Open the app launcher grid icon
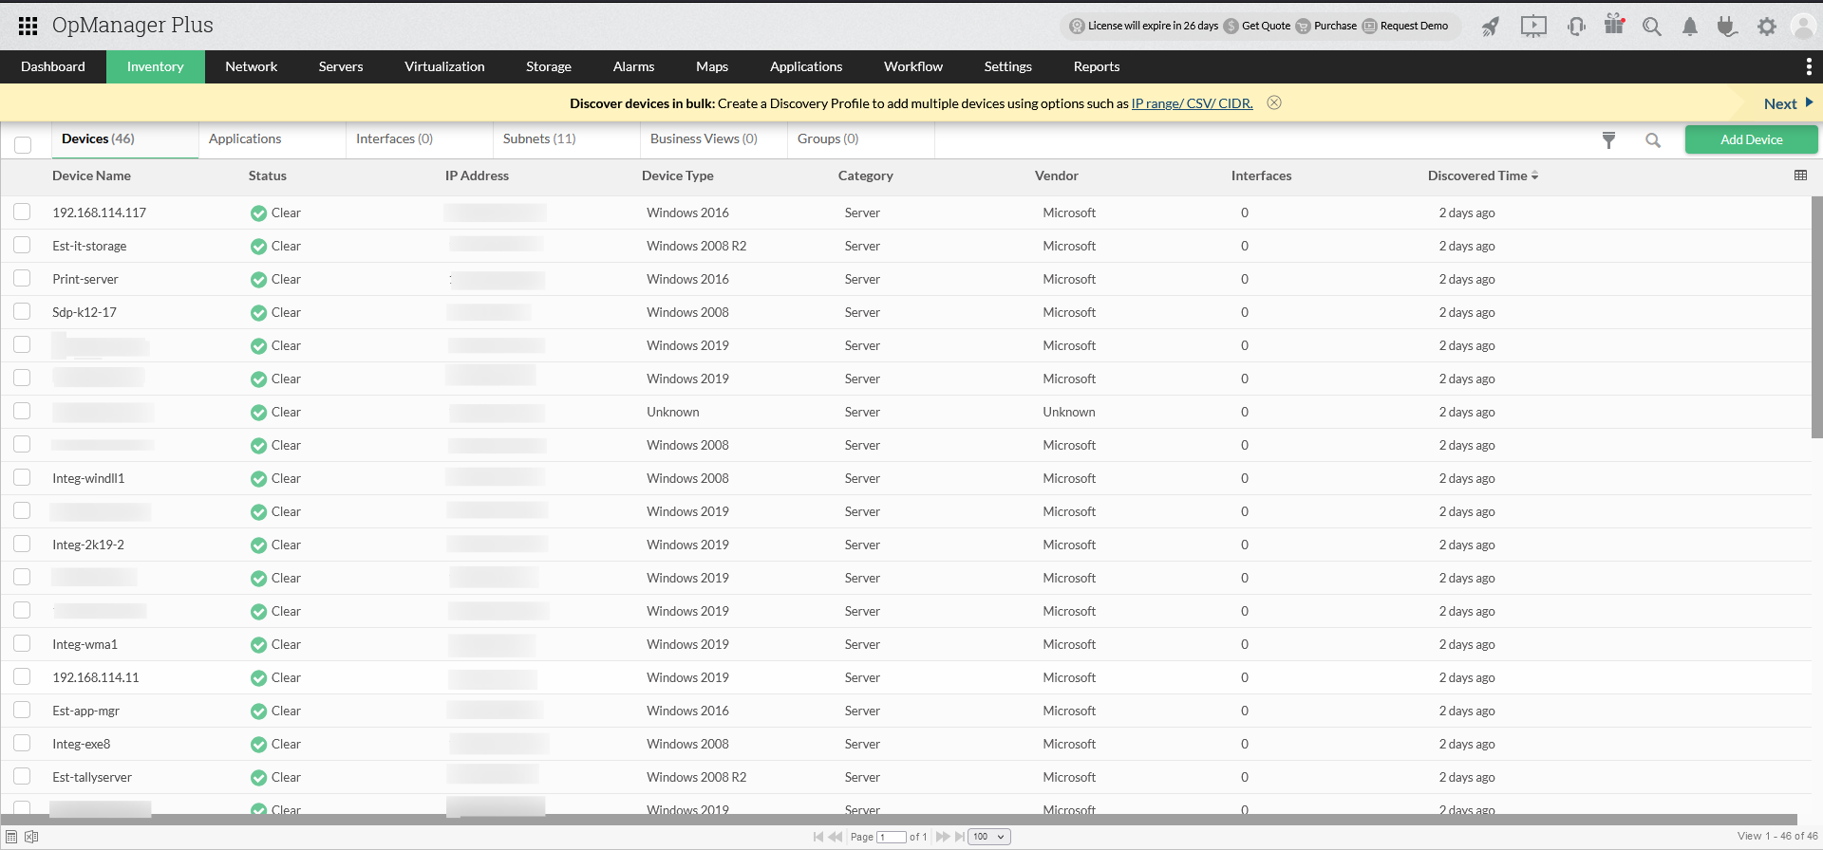The width and height of the screenshot is (1823, 850). click(28, 26)
